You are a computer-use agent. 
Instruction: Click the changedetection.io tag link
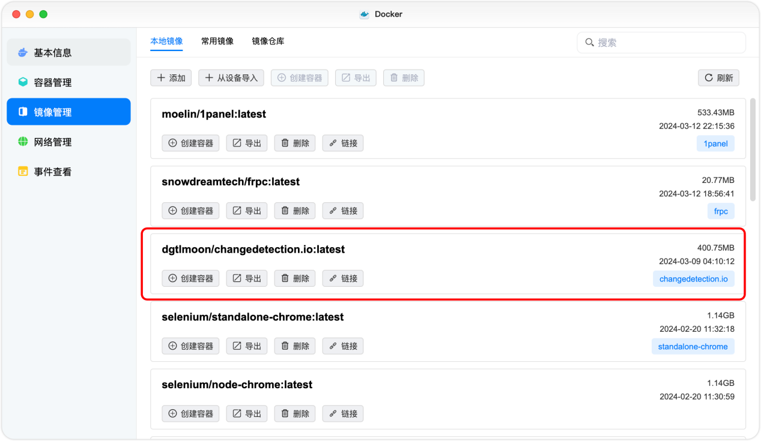tap(693, 278)
